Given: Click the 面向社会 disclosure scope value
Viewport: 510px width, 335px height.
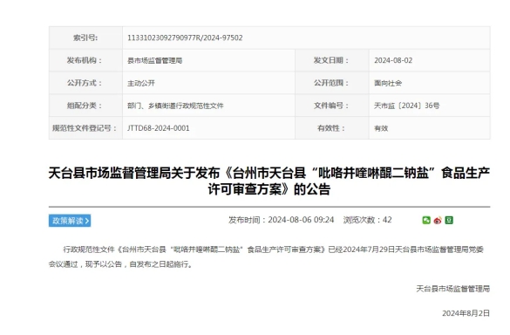Looking at the screenshot, I should coord(388,84).
